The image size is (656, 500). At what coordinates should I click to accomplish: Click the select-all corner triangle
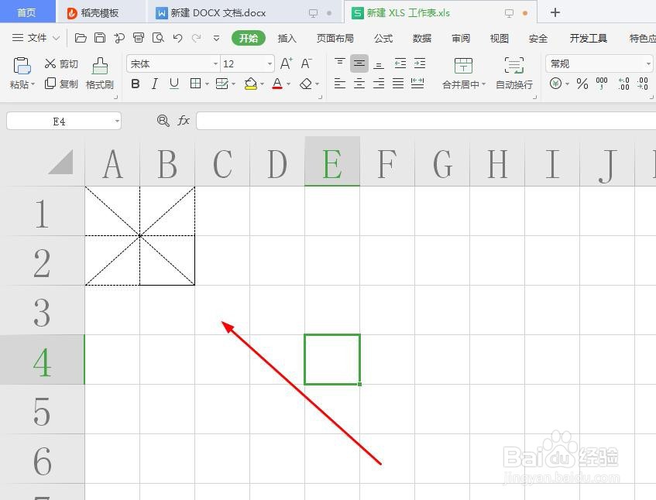(x=60, y=161)
